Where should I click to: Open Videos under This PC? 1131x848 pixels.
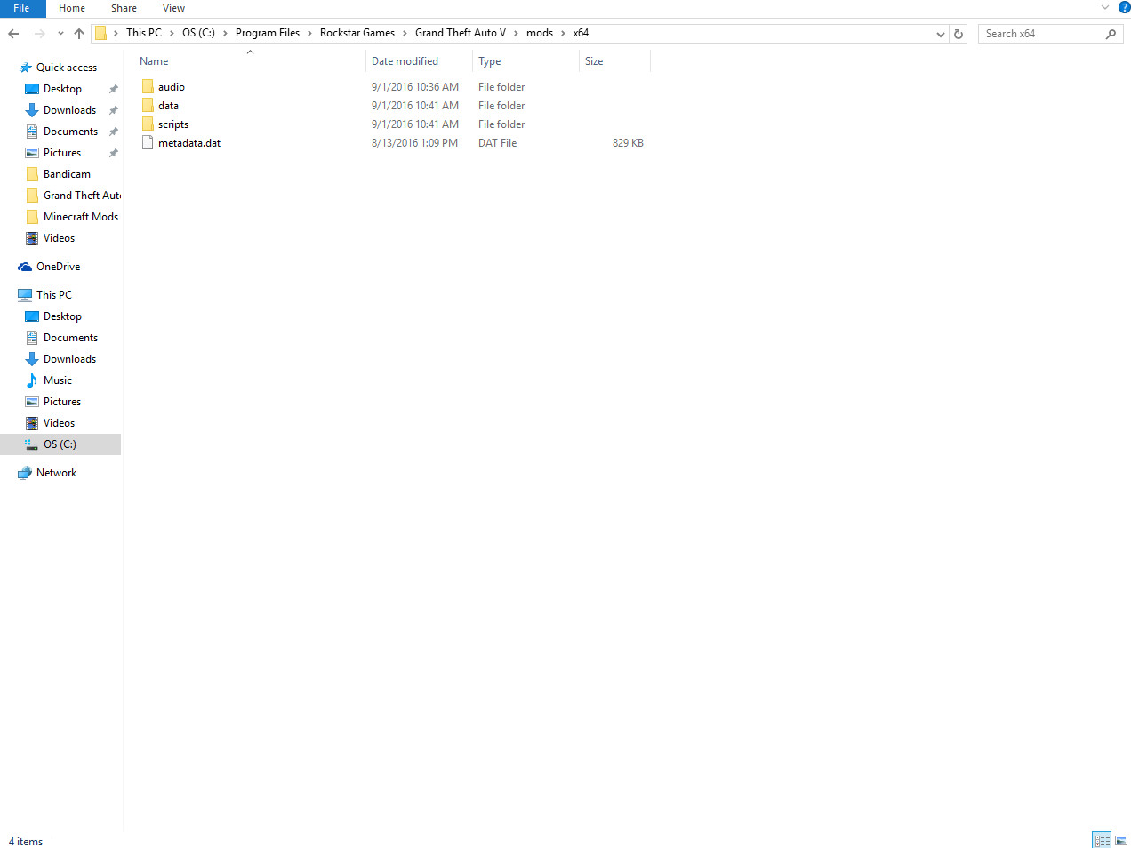tap(59, 423)
